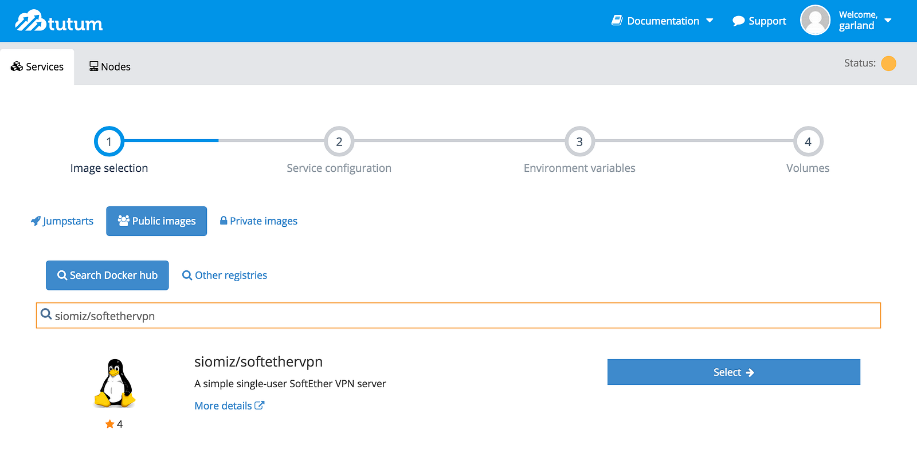Open More details link
Screen dimensions: 917x453
(229, 406)
